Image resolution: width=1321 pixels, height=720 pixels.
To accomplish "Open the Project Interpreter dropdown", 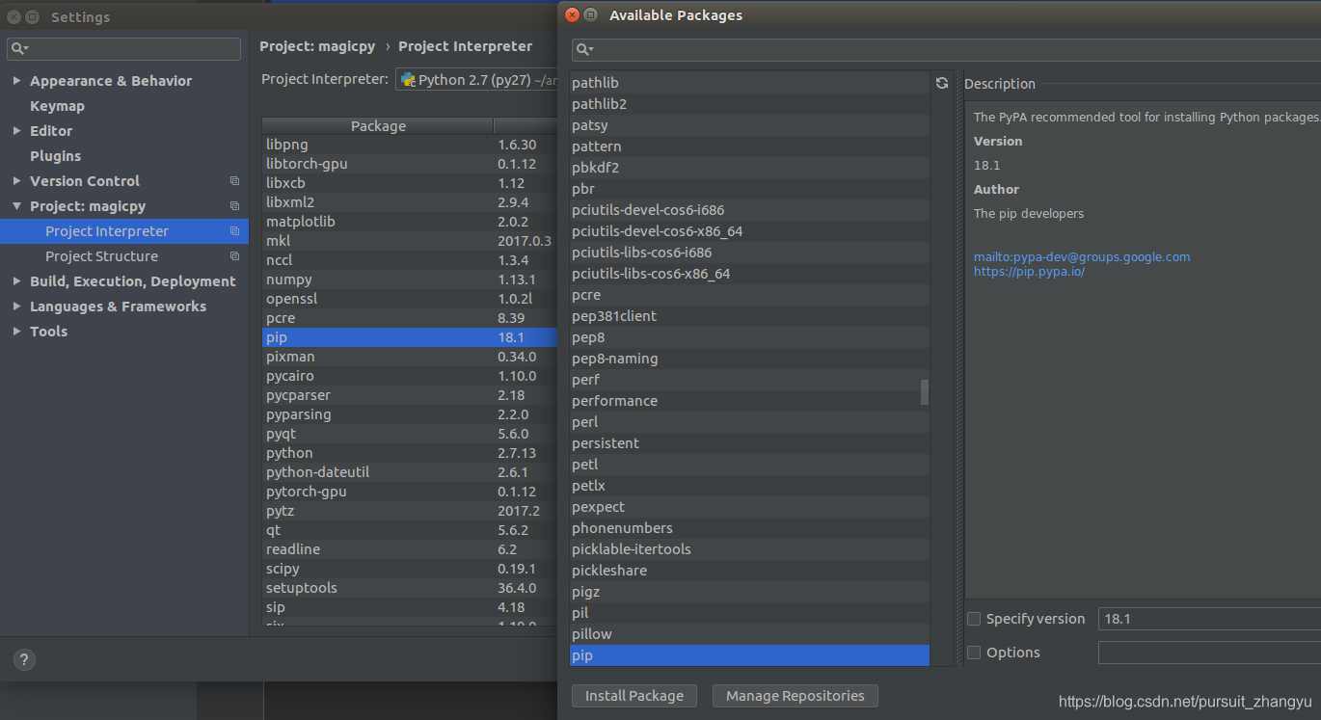I will (x=477, y=80).
